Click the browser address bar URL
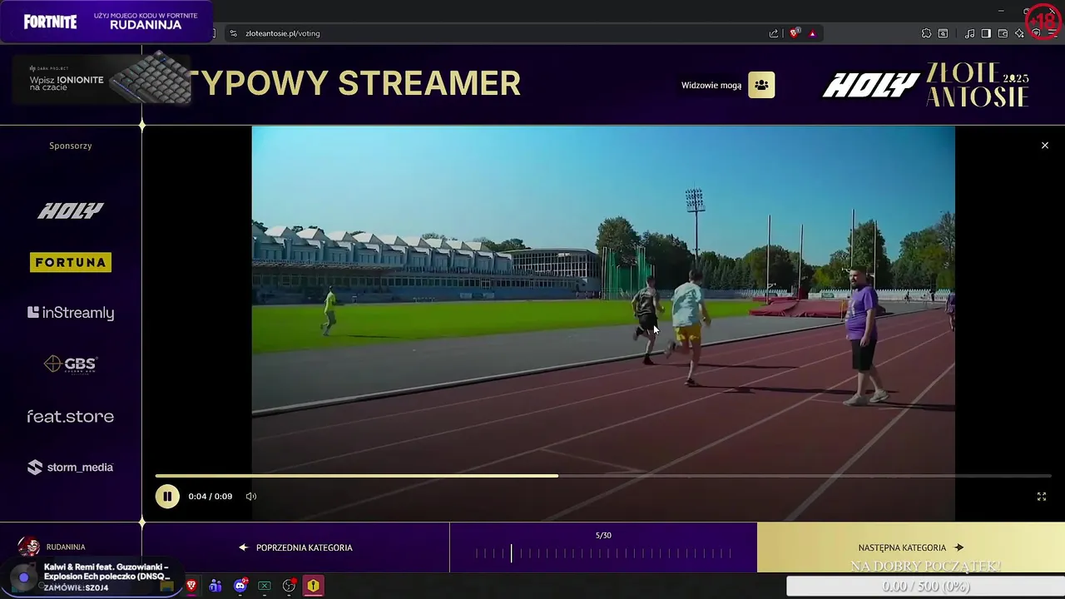 click(283, 33)
